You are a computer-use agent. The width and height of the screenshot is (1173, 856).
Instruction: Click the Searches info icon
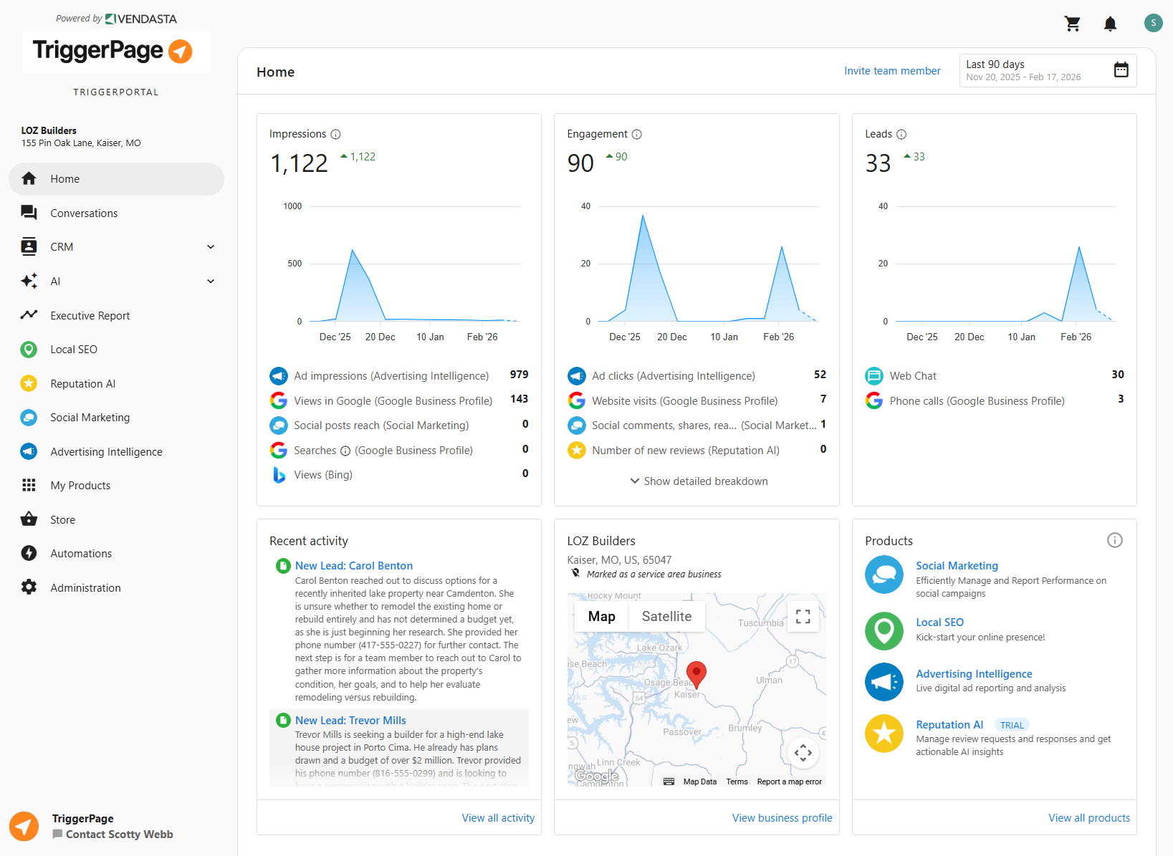[x=345, y=451]
